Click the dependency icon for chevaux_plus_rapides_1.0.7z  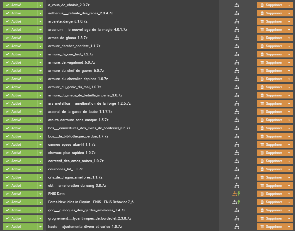point(237,153)
